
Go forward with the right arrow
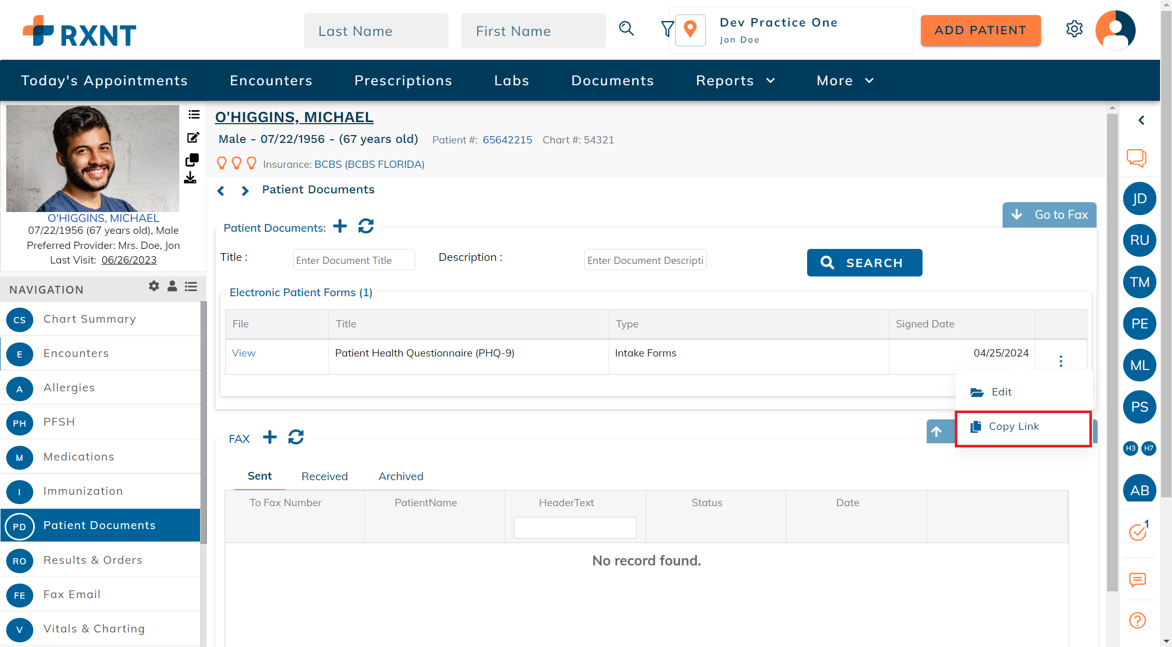(x=245, y=191)
